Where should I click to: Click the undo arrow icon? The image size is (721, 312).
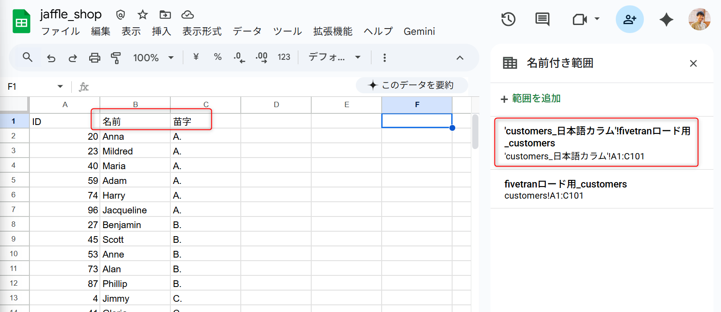(x=51, y=58)
